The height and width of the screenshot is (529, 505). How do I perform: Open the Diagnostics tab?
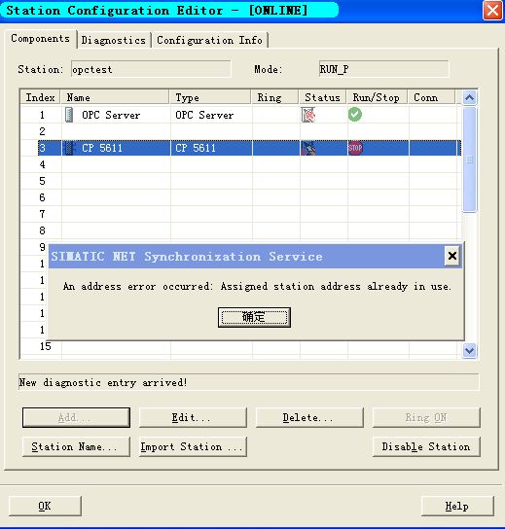114,40
